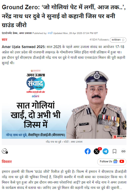
Task: Open the main Samwad article image
Action: pos(64,104)
